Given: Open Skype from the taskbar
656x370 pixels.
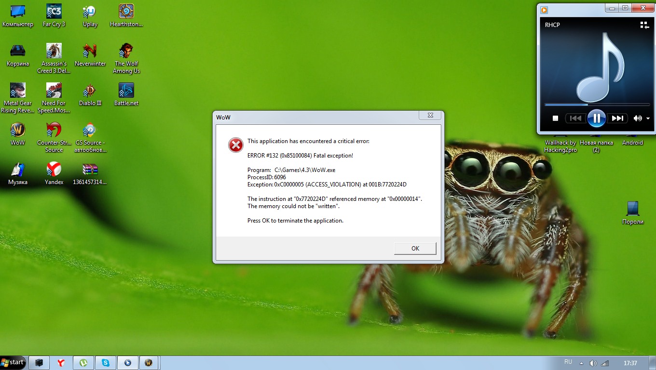Looking at the screenshot, I should point(106,363).
